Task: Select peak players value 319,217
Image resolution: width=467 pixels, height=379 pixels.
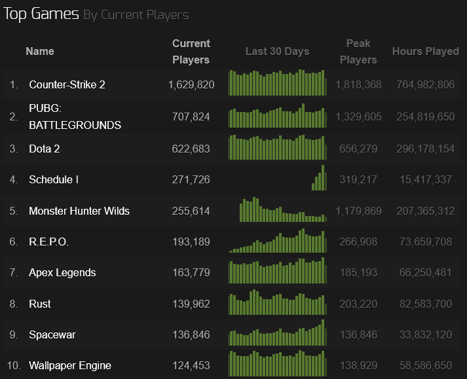Action: [x=358, y=179]
